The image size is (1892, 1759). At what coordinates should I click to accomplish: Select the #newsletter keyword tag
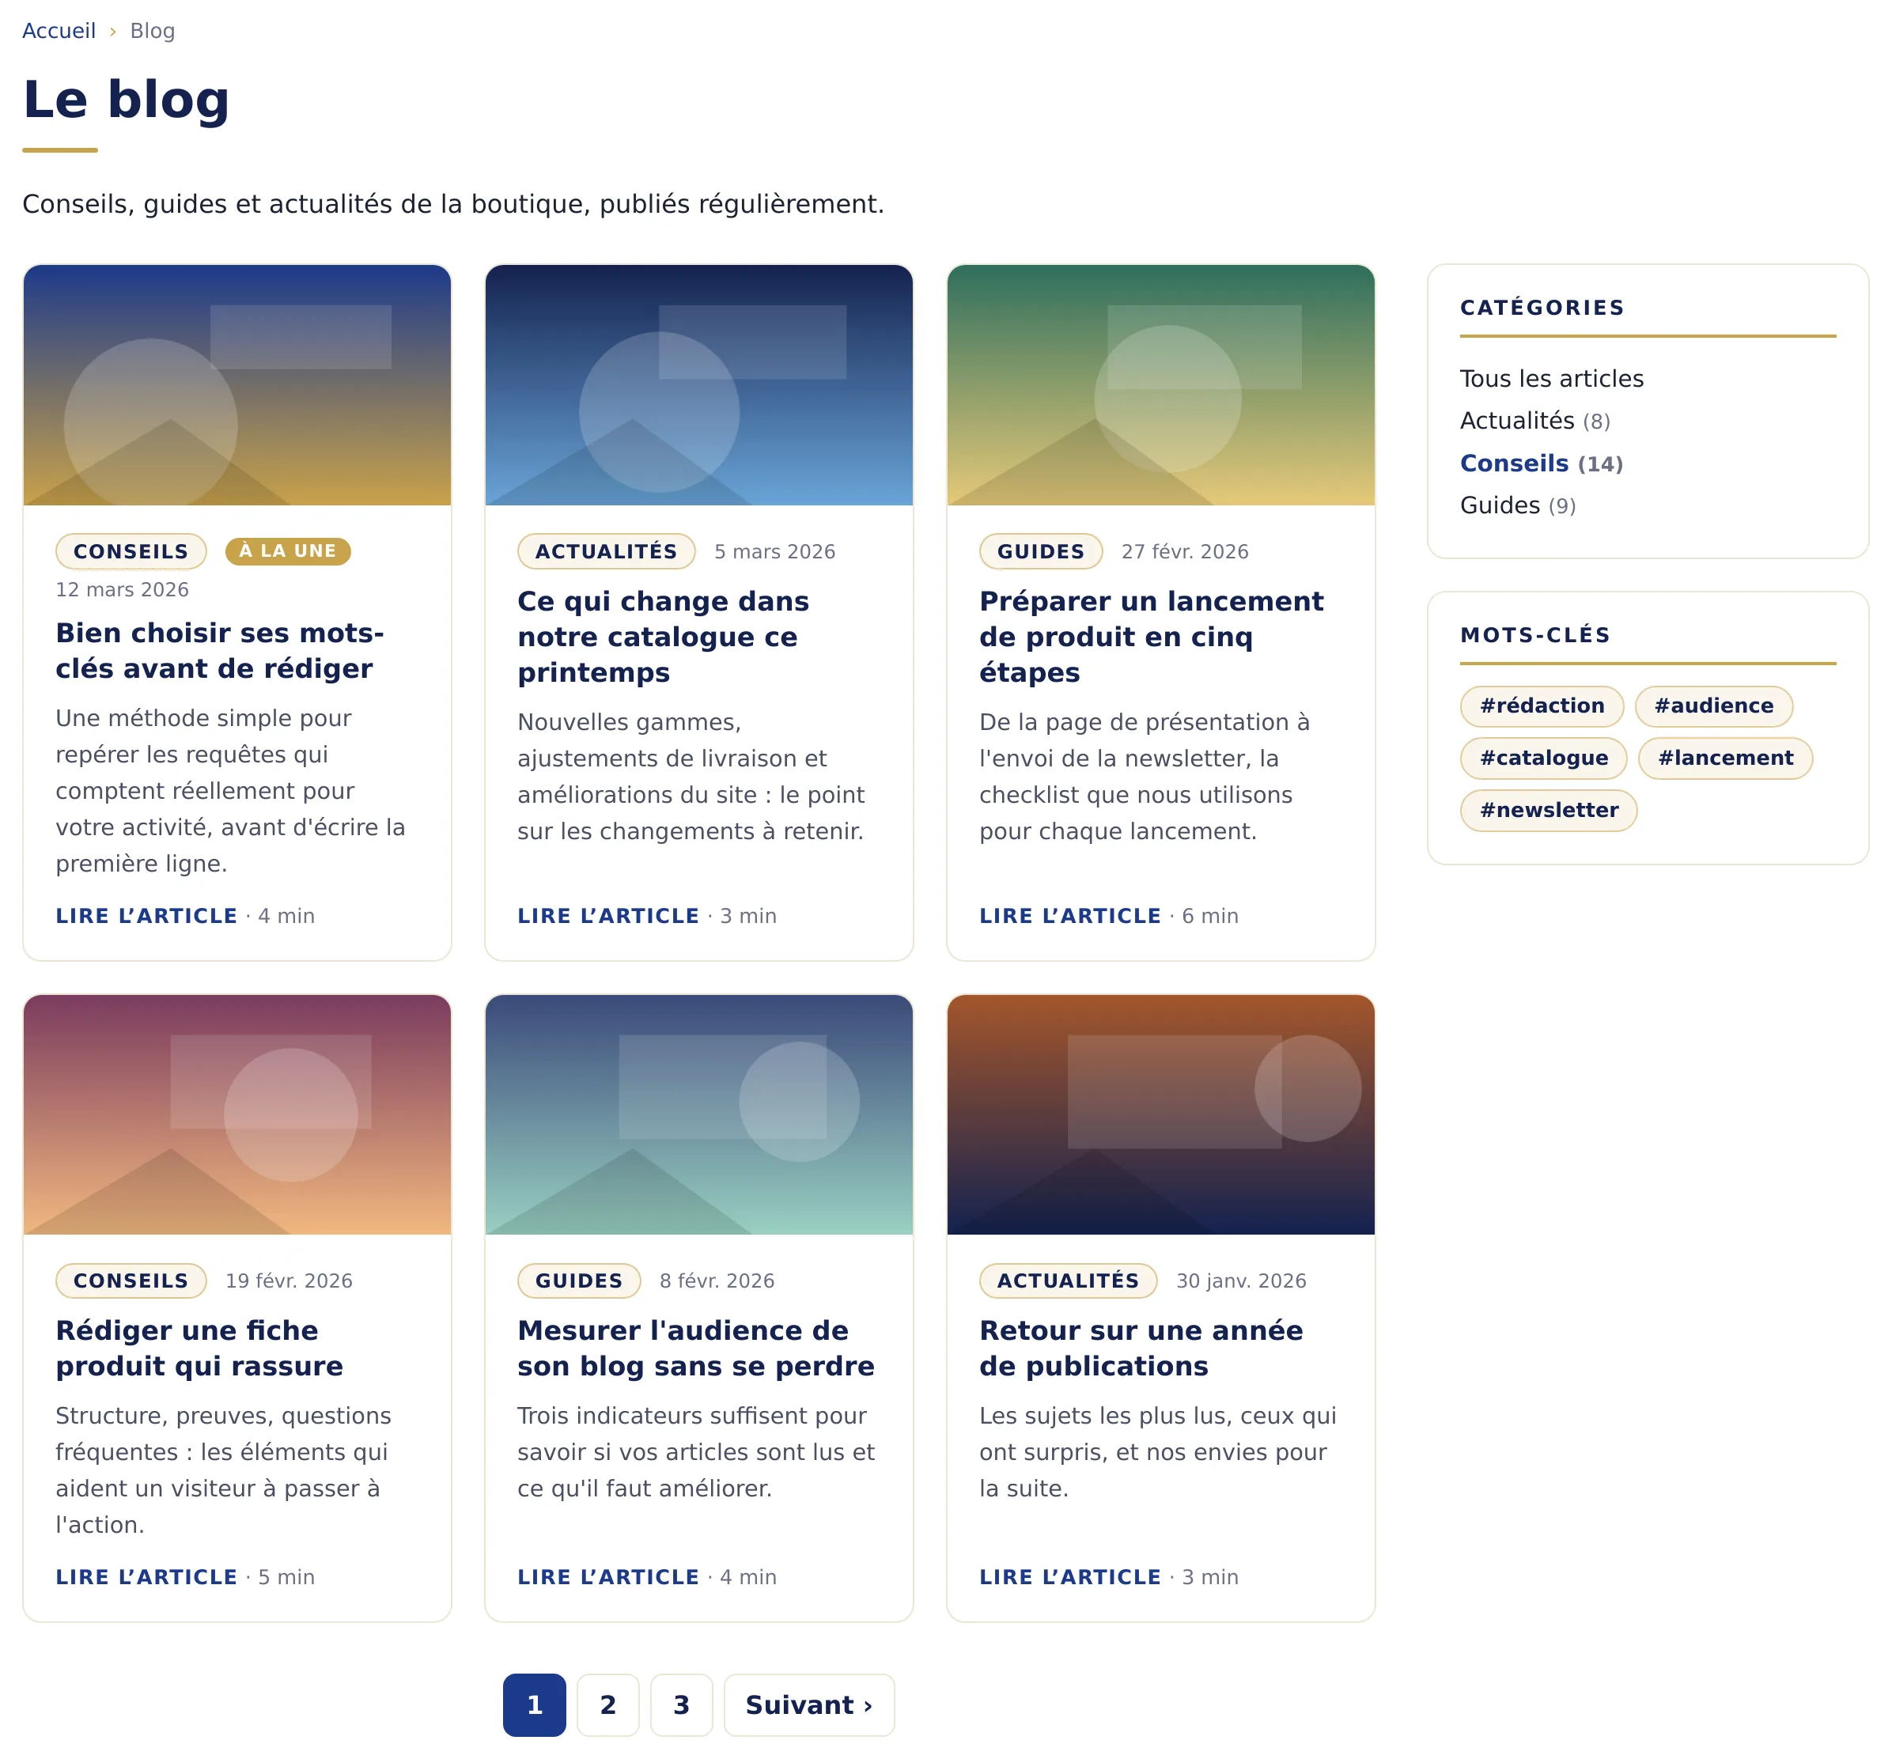click(1549, 811)
